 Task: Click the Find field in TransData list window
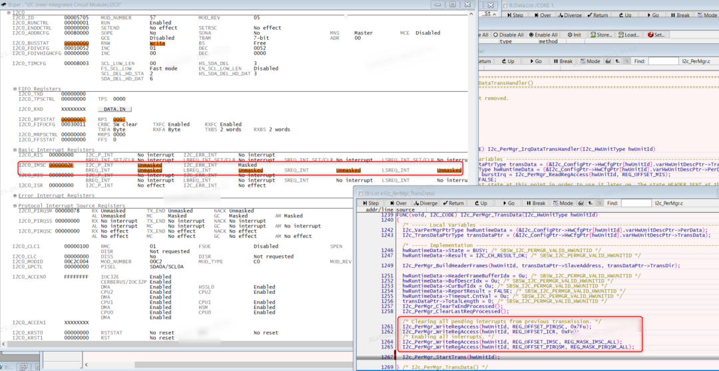[636, 203]
